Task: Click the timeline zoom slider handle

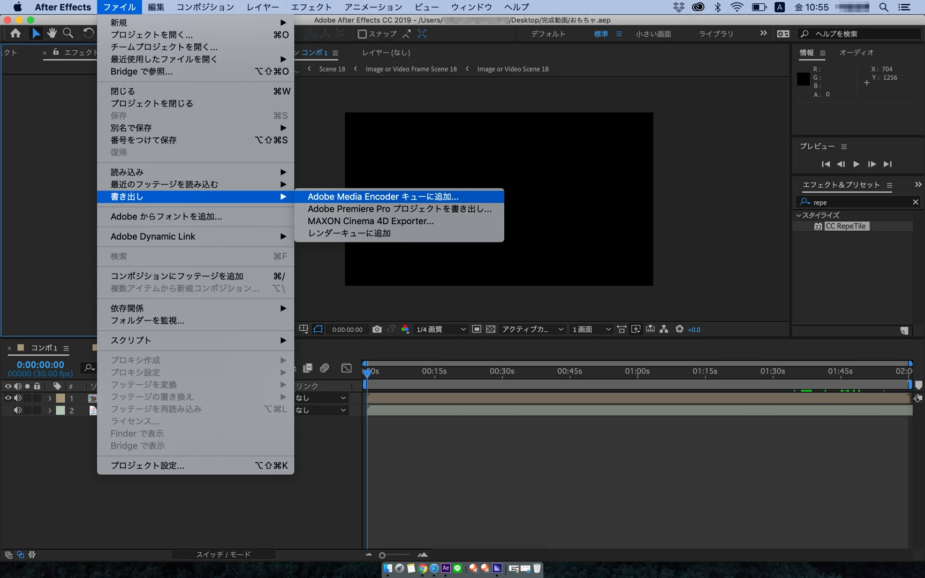Action: point(382,555)
